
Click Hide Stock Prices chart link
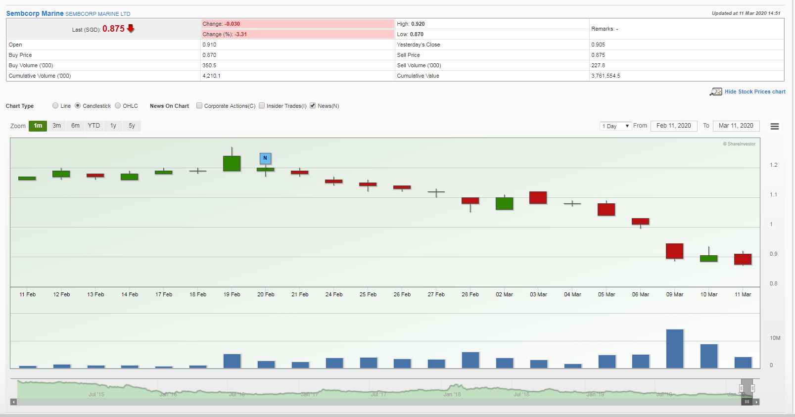pos(754,92)
